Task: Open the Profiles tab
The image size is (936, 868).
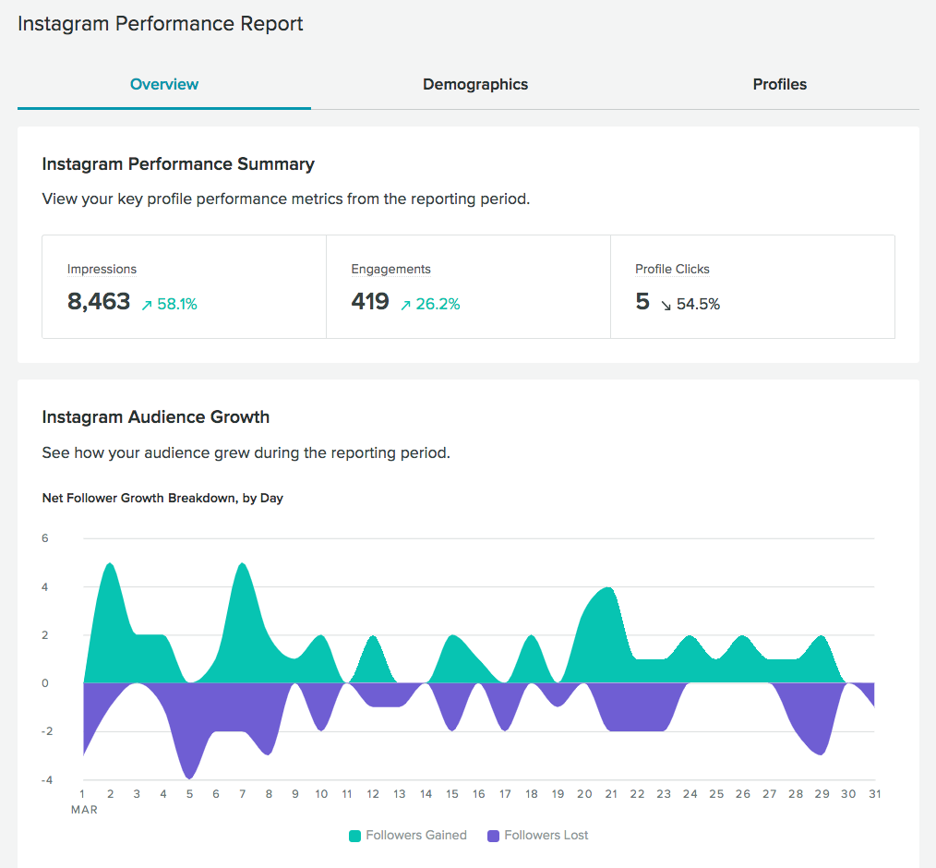Action: (780, 84)
